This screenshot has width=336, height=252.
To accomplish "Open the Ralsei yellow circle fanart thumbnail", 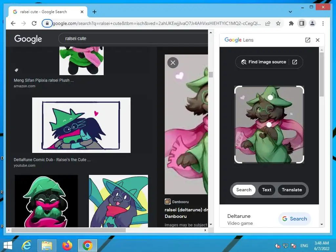I will (x=118, y=201).
